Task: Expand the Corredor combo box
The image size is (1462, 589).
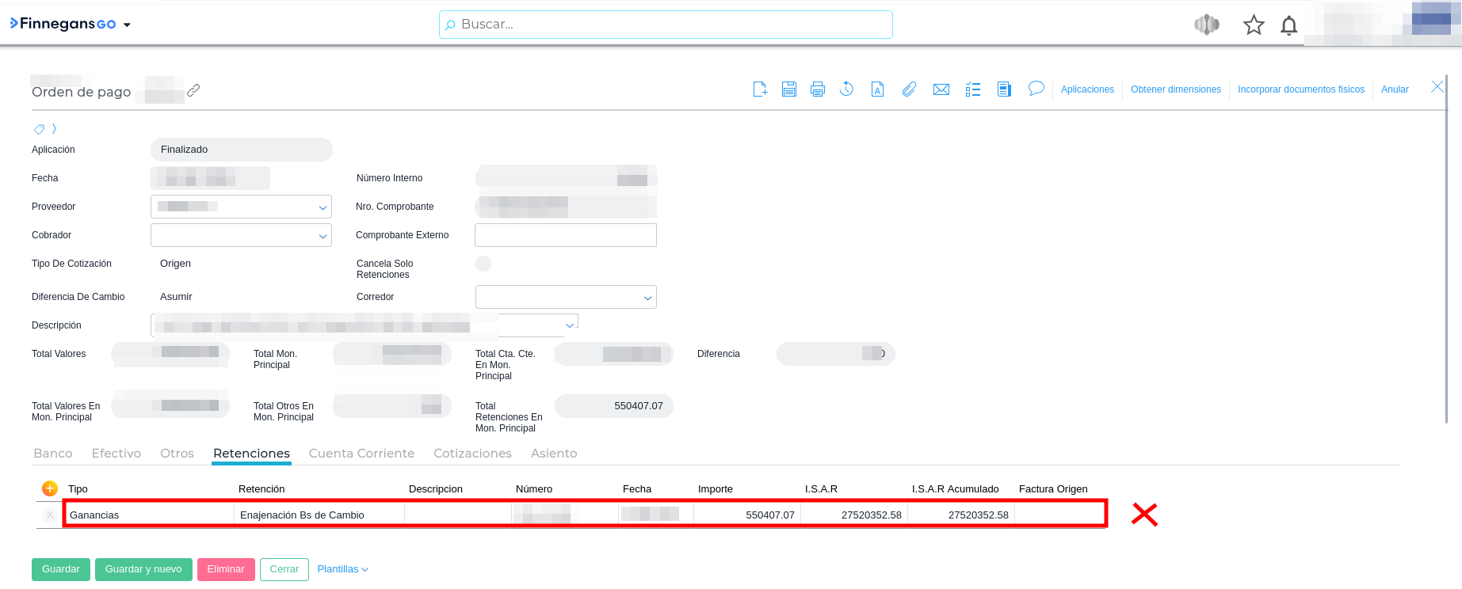Action: [x=647, y=298]
